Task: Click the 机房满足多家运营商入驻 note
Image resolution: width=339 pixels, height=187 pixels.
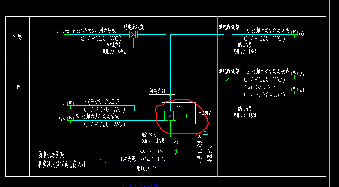Action: [62, 165]
